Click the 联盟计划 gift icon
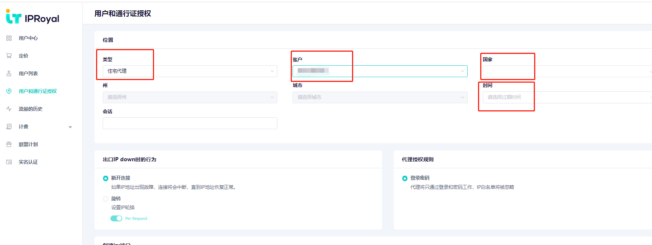The width and height of the screenshot is (652, 245). point(9,144)
